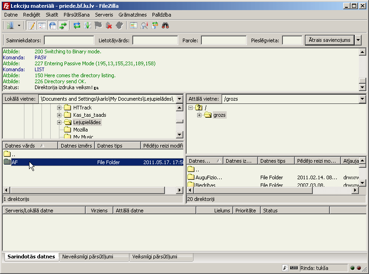This screenshot has height=274, width=369.
Task: Select HTTrack folder in local tree
Action: point(82,108)
